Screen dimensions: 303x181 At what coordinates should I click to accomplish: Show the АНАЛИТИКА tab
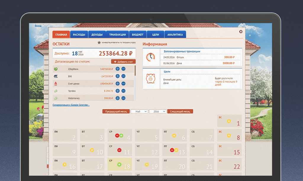pyautogui.click(x=175, y=34)
